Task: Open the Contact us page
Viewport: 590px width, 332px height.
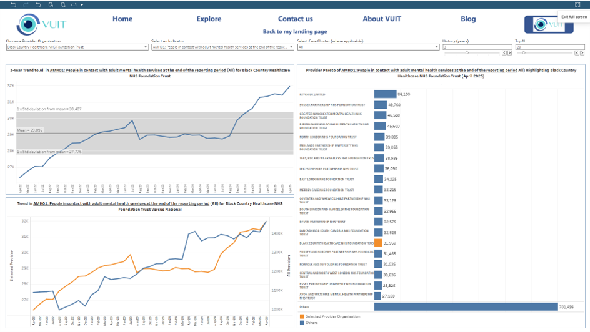Action: coord(296,19)
